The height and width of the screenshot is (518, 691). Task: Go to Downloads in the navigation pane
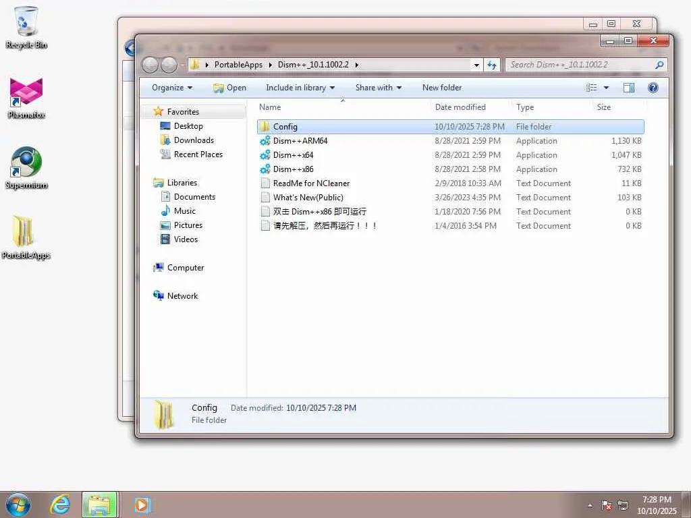[x=194, y=140]
